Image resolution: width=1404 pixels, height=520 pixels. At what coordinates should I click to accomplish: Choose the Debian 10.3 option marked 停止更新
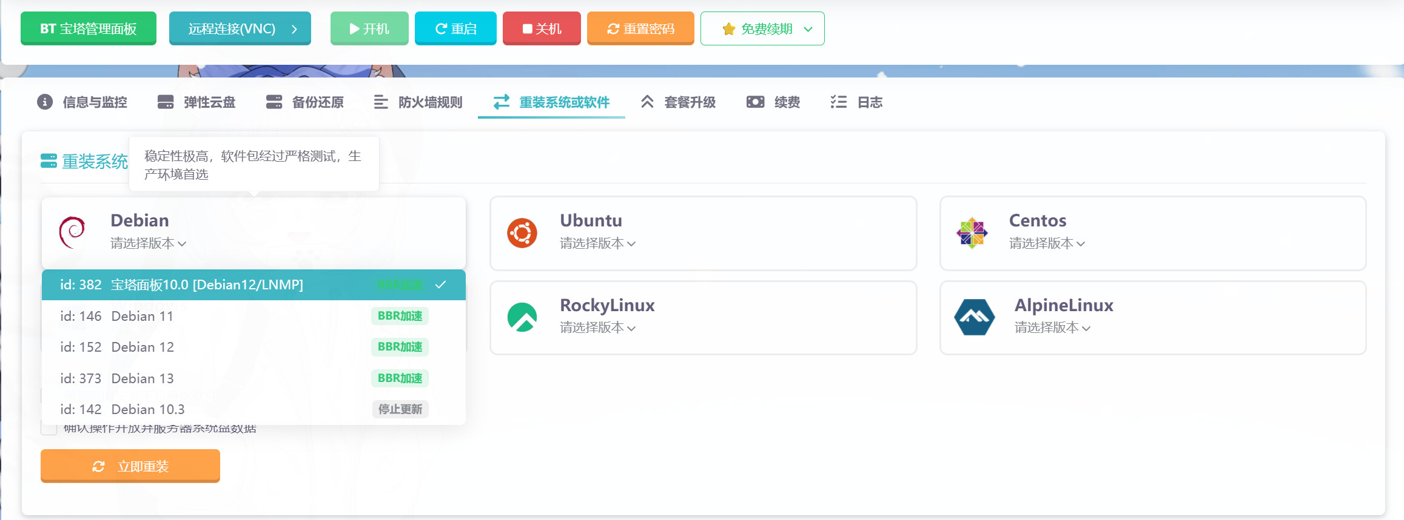[x=148, y=409]
